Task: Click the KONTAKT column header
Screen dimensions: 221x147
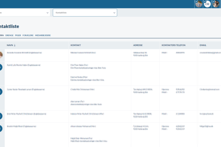Action: coord(75,45)
